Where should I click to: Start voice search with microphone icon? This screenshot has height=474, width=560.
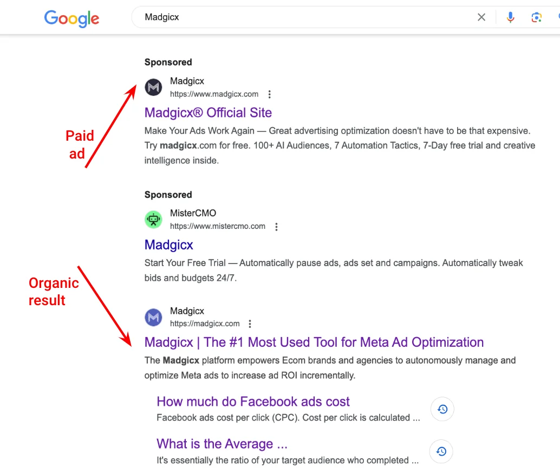[510, 17]
